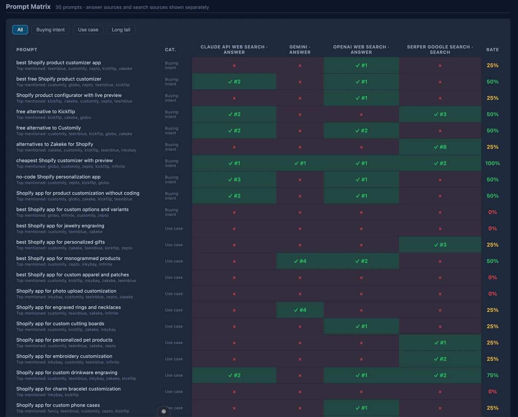Click Gemini #4 cell for 'engraved rings and necklaces'

[300, 310]
